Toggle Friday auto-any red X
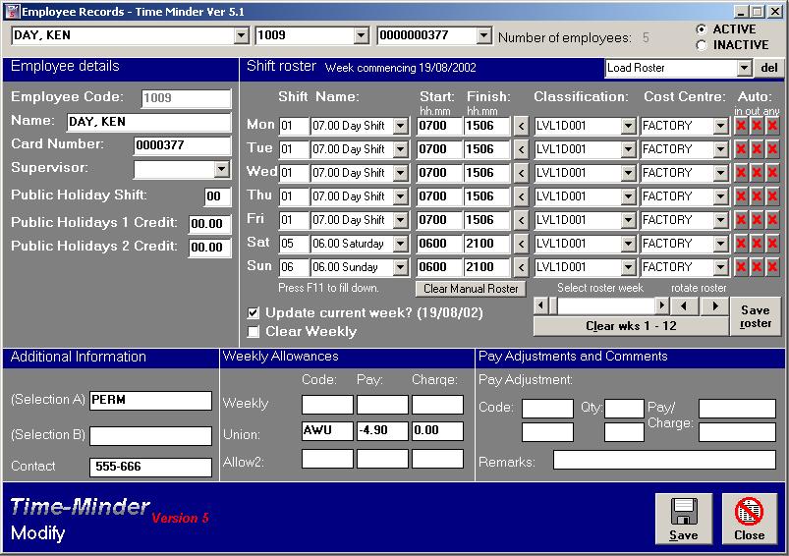This screenshot has width=789, height=556. click(x=772, y=220)
